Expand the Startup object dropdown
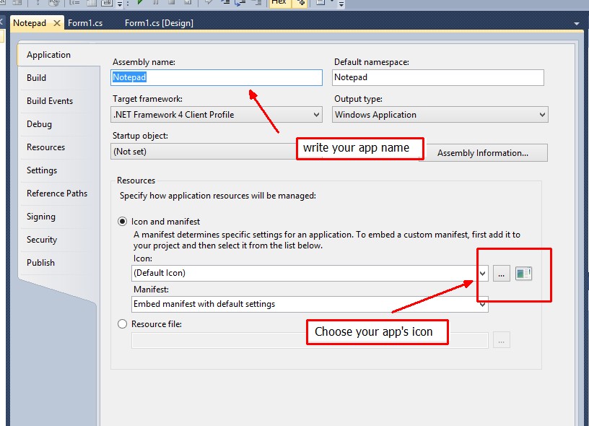The image size is (589, 426). click(204, 152)
